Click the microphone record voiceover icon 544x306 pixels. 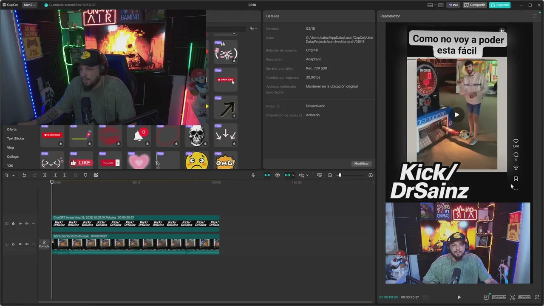point(253,175)
